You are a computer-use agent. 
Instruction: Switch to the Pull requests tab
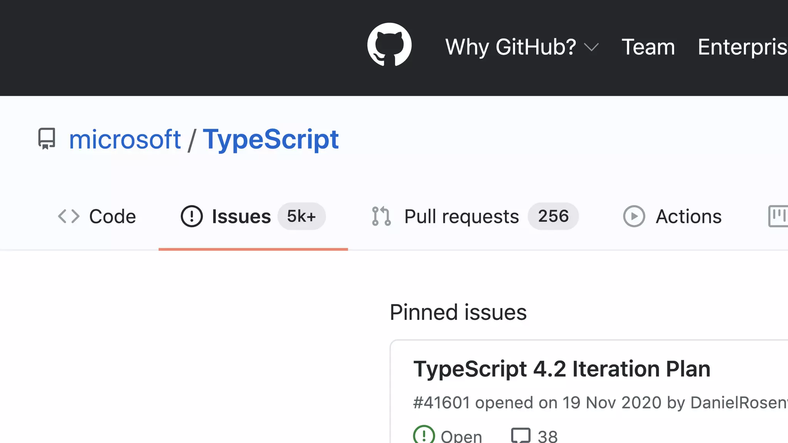pyautogui.click(x=461, y=217)
